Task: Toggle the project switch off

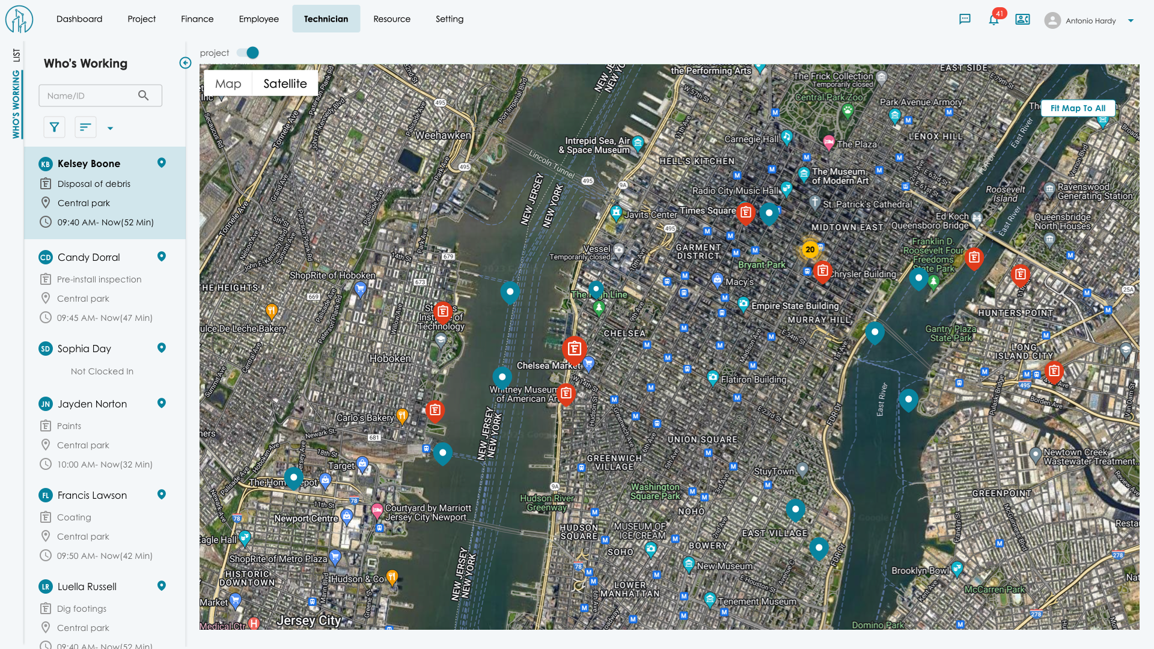Action: pos(248,53)
